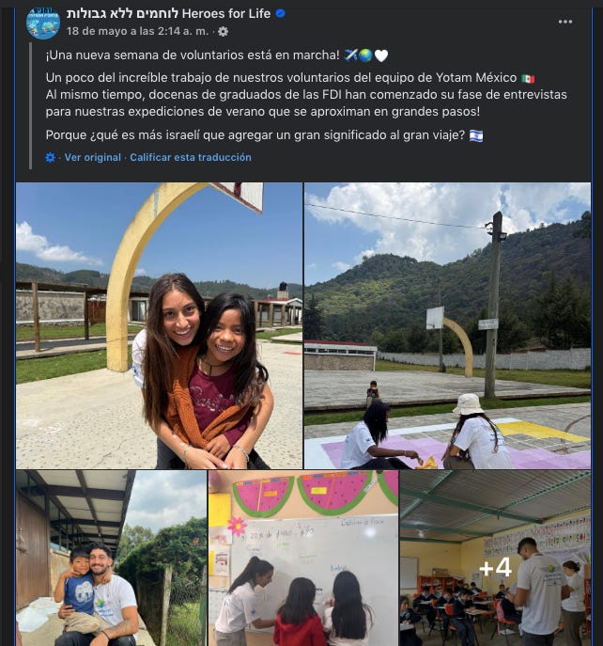Open photo of man holding a child
603x646 pixels.
click(x=111, y=558)
